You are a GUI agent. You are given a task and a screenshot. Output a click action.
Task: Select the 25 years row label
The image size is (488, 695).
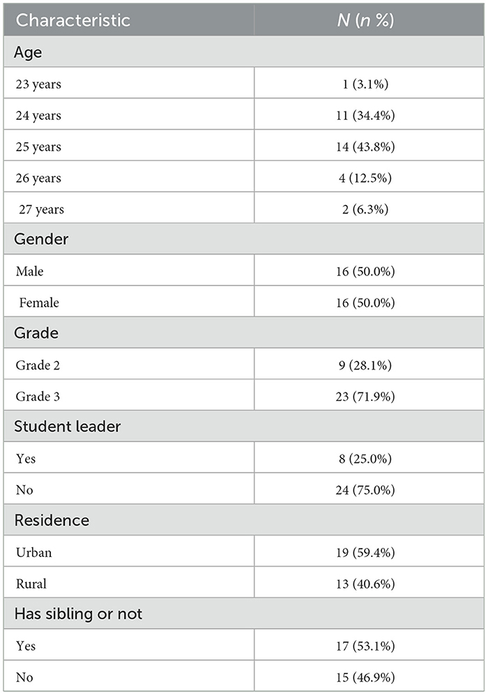(38, 146)
